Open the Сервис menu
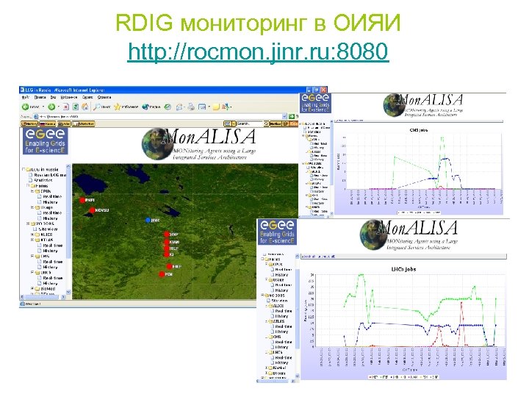529x397 pixels. 87,97
